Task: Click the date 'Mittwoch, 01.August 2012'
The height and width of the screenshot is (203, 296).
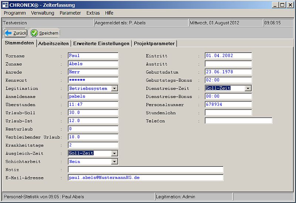Action: click(x=215, y=23)
